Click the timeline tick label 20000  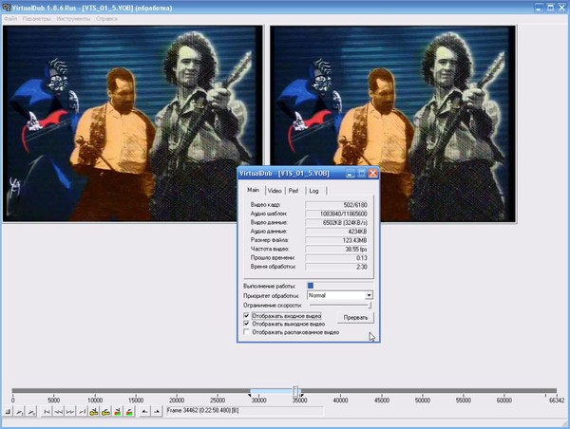coord(177,400)
